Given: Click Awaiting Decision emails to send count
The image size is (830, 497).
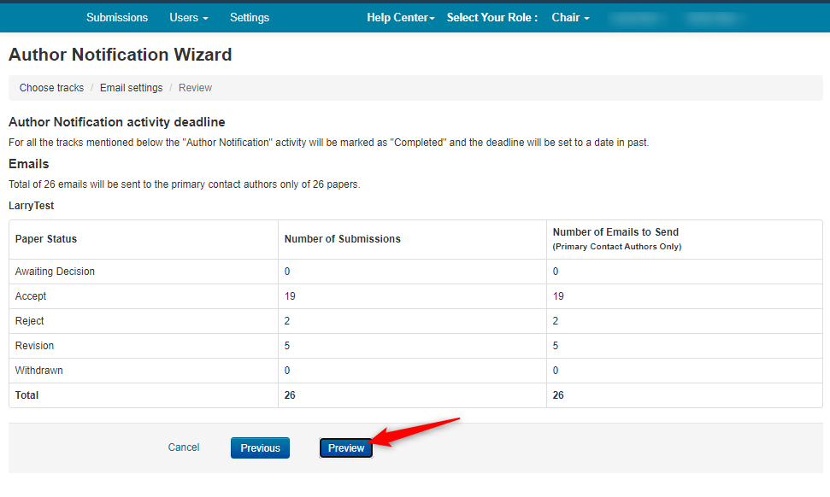Looking at the screenshot, I should point(556,272).
